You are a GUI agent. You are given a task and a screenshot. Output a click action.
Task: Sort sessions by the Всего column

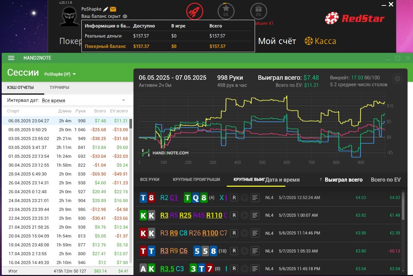click(x=100, y=111)
